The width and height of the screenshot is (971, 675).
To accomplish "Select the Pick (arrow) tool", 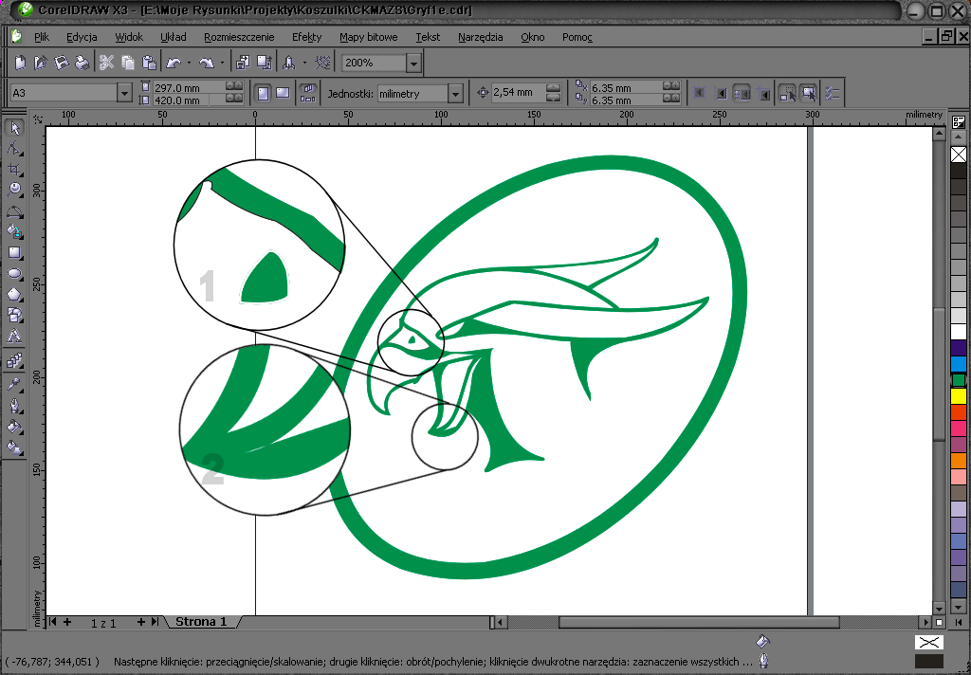I will pos(14,128).
